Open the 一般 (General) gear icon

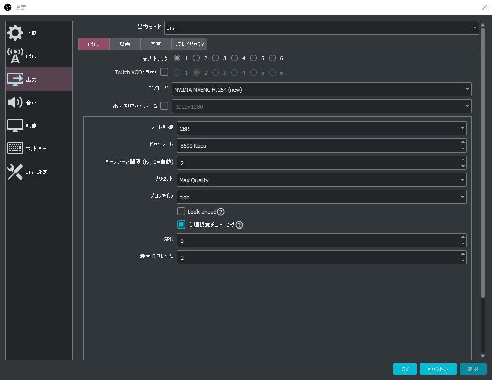(15, 33)
